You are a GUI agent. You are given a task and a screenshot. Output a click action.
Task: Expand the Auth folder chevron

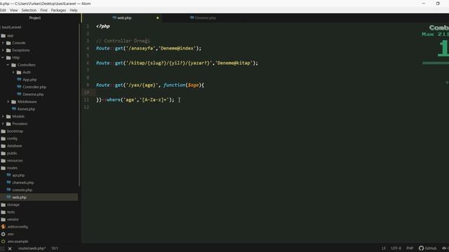(13, 72)
